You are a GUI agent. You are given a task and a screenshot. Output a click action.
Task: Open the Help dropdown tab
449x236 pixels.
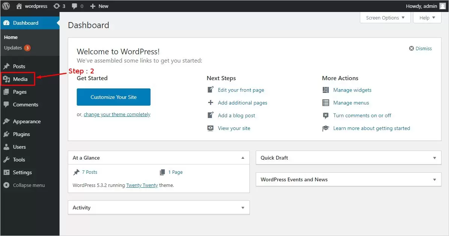[x=427, y=18]
